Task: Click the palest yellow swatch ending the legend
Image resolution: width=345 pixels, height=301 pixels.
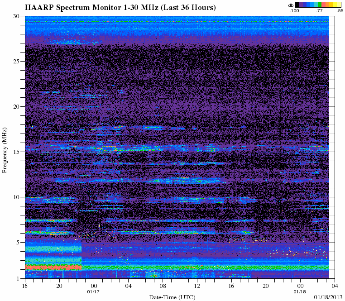Action: [x=339, y=5]
